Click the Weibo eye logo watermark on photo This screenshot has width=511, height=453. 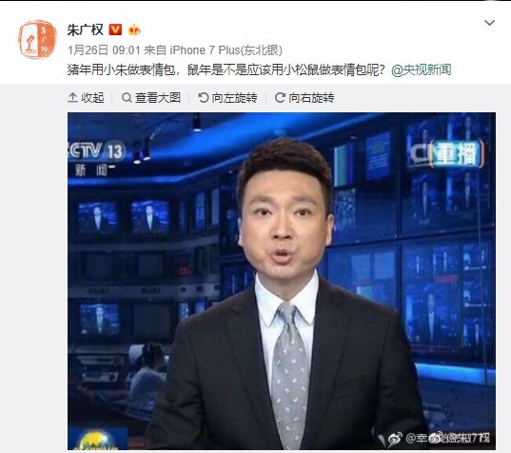(395, 439)
